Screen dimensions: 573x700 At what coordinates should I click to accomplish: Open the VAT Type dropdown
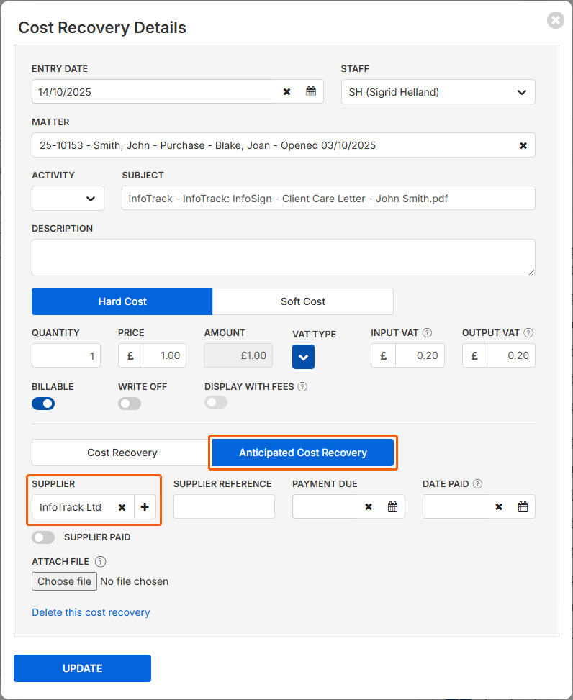303,357
